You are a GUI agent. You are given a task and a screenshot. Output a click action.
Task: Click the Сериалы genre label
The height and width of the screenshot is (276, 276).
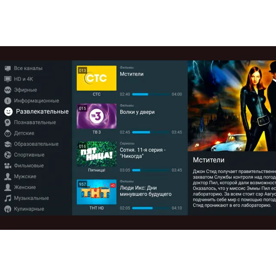tap(127, 144)
